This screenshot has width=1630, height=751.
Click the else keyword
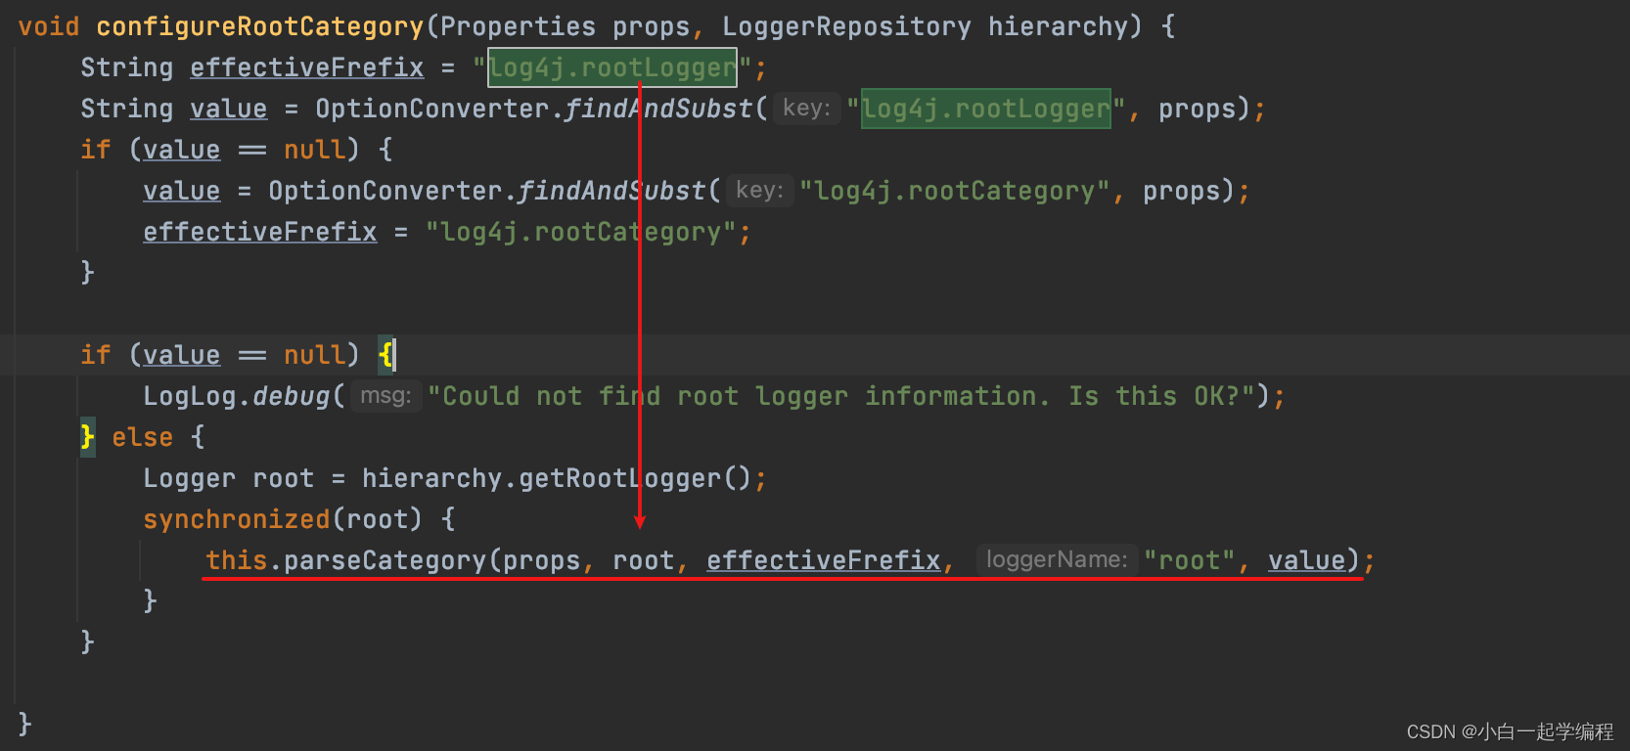[x=142, y=437]
